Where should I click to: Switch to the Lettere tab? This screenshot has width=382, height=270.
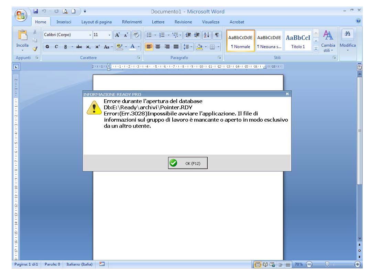[x=158, y=22]
